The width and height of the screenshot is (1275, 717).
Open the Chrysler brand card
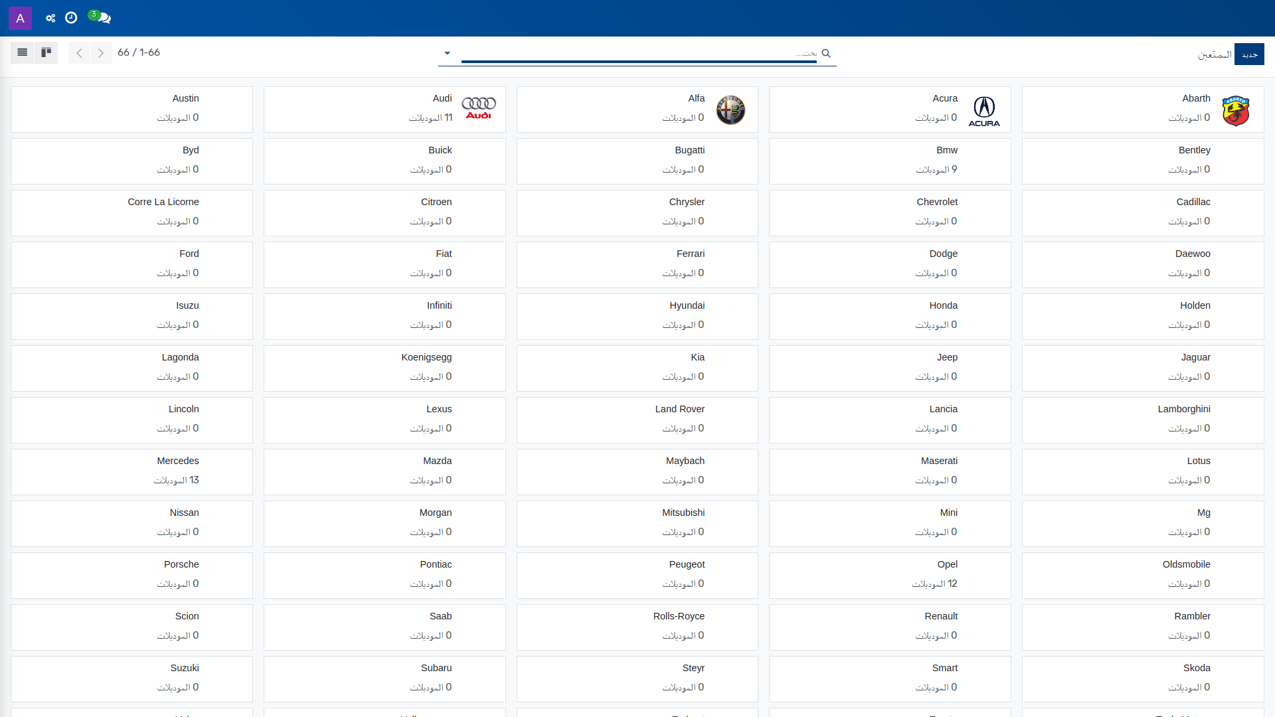pyautogui.click(x=637, y=213)
